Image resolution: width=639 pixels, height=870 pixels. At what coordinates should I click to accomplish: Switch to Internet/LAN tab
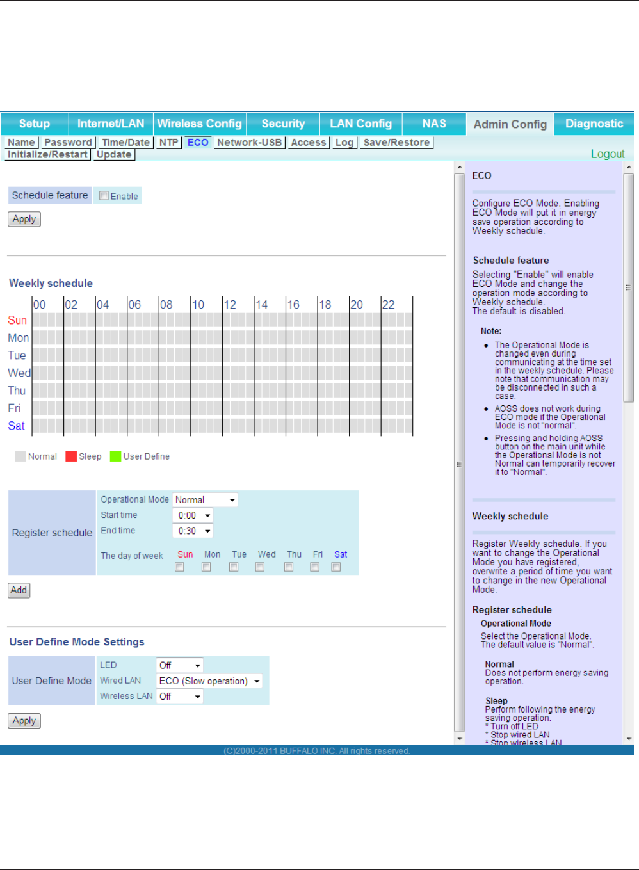(x=111, y=124)
